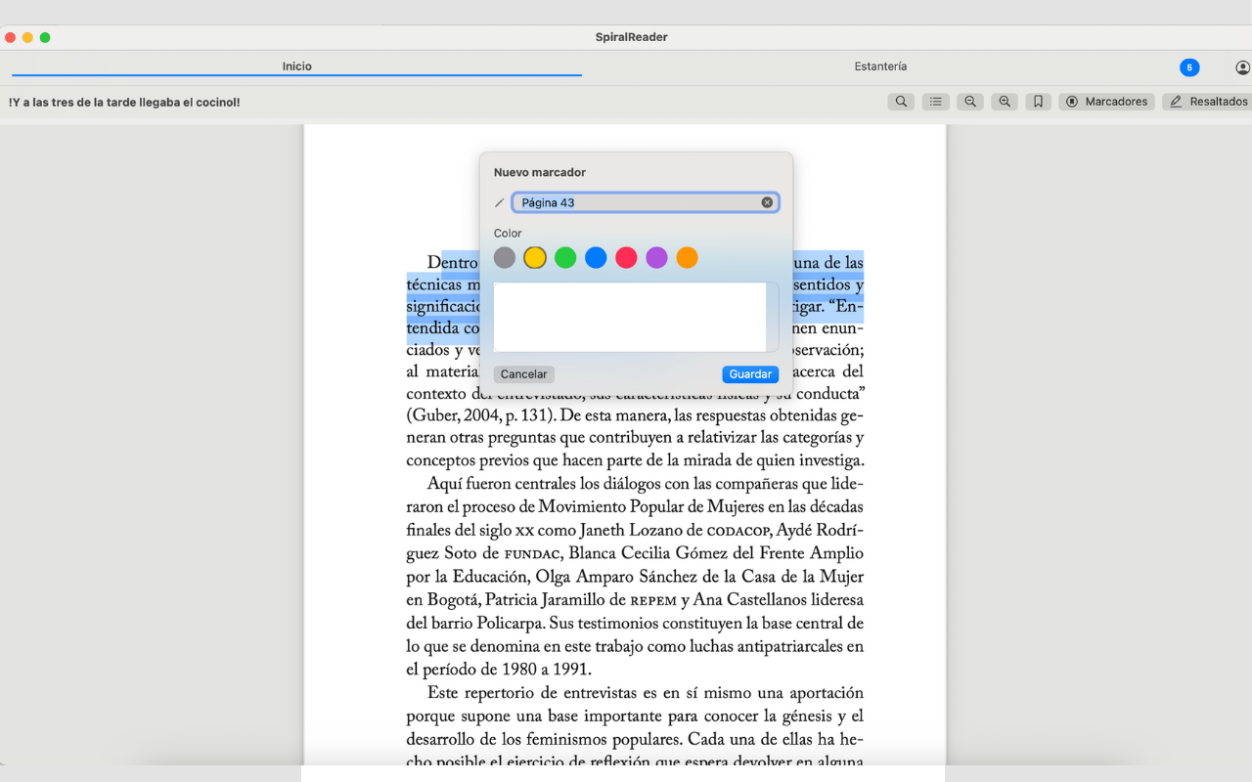Screen dimensions: 1252x782
Task: Minimize the window with yellow button
Action: [27, 37]
